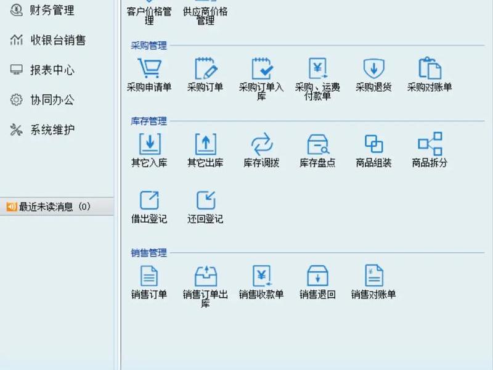This screenshot has height=370, width=493.
Task: Click the 采购管理 section heading
Action: [x=149, y=46]
